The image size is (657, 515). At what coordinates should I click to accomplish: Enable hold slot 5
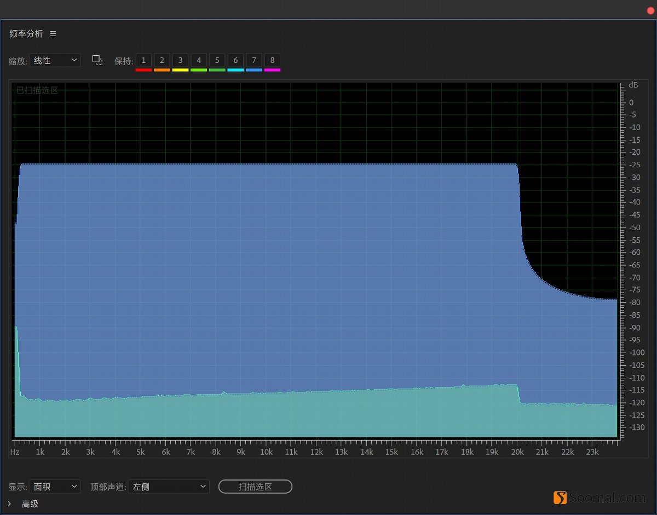pos(217,60)
